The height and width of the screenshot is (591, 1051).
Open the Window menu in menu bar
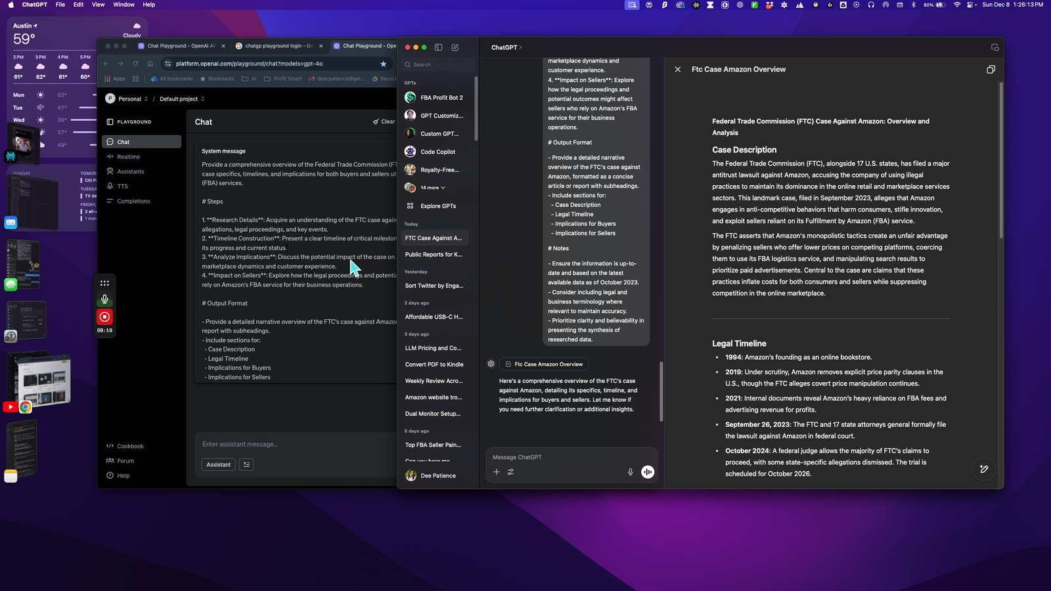[123, 5]
